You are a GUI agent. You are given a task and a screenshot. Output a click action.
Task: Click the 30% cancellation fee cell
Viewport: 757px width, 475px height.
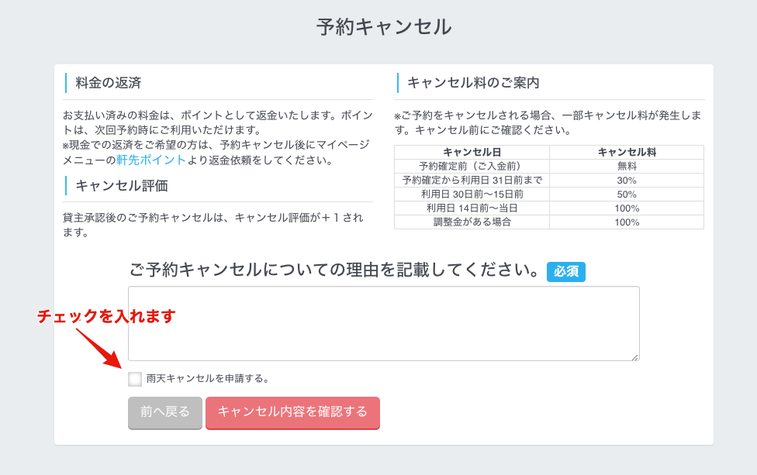[627, 181]
